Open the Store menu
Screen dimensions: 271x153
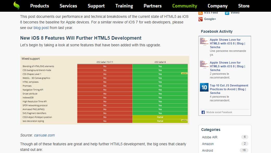click(x=244, y=6)
